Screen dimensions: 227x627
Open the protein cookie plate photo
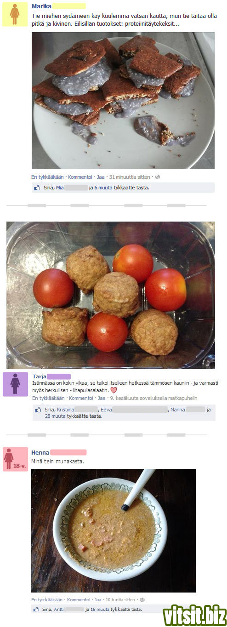(123, 101)
